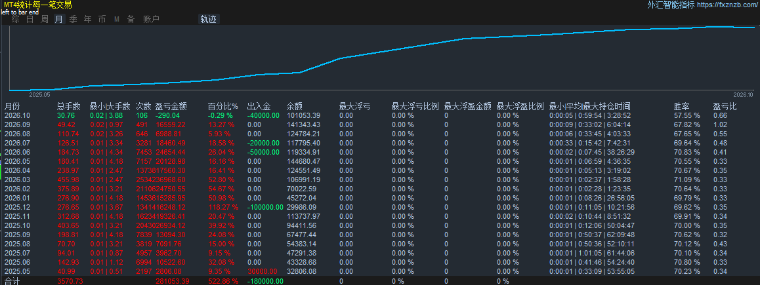The width and height of the screenshot is (760, 285).
Task: Click the 盈亏金额 column header
Action: pos(171,106)
